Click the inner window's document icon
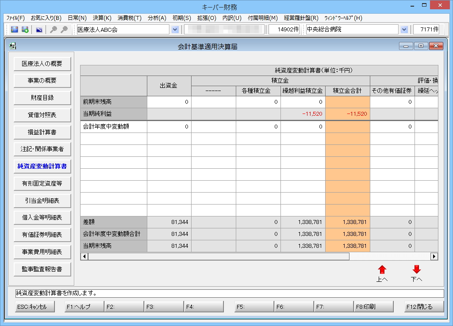453x326 pixels. tap(12, 46)
